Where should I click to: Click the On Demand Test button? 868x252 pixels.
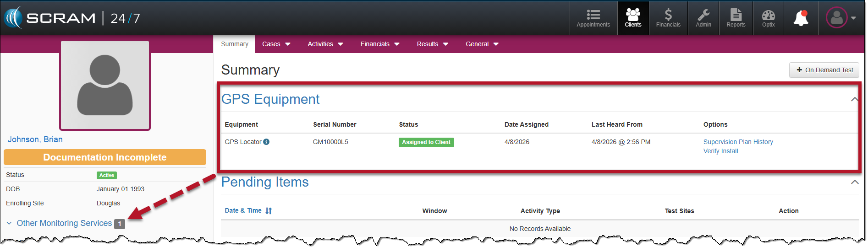(824, 70)
